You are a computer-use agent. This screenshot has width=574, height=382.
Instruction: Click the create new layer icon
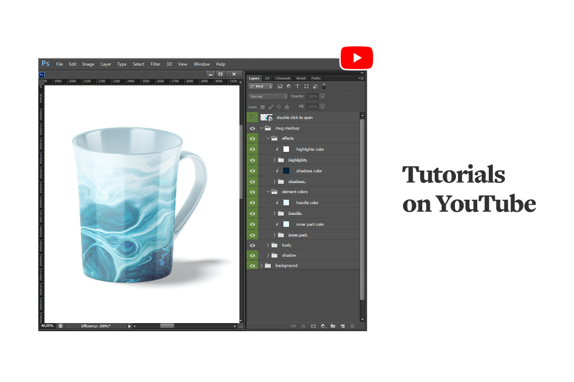coord(342,326)
